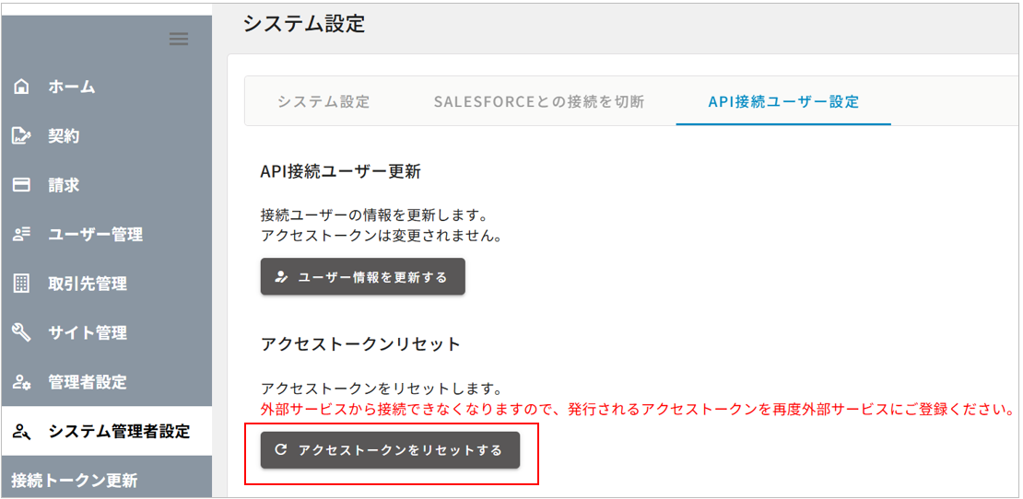Open the SALESFORCEとの接続を切断 tab

[x=539, y=102]
